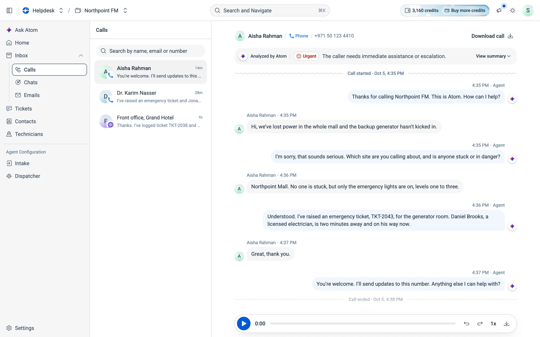Viewport: 540px width, 337px height.
Task: Click the Search and Navigate field
Action: coord(270,11)
